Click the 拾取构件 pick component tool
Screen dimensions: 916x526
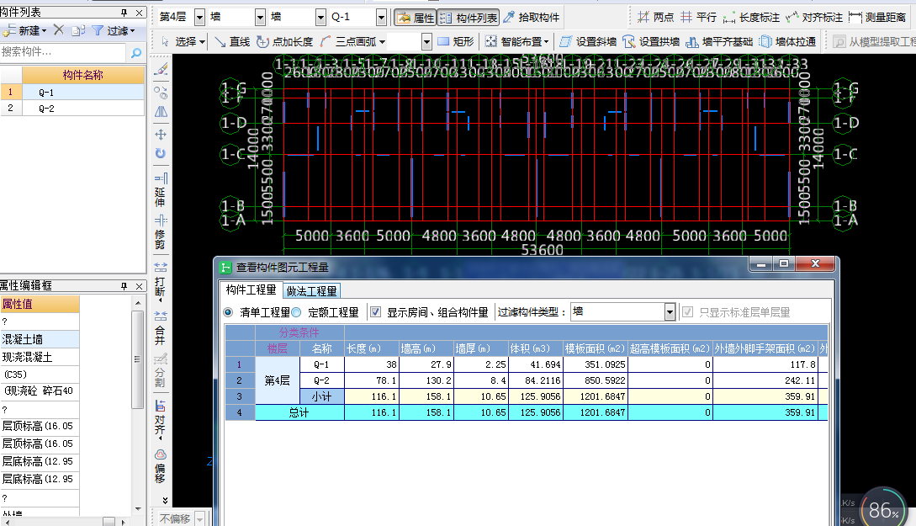coord(531,18)
